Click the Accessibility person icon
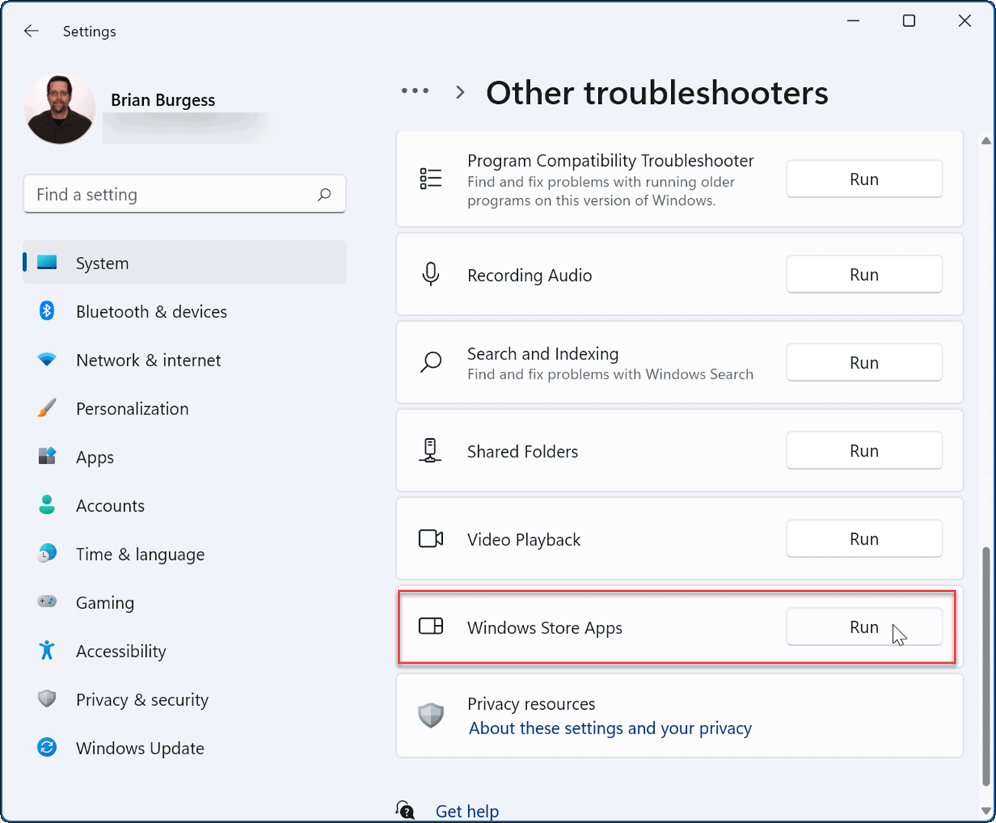Screen dimensions: 996x823 pos(47,651)
